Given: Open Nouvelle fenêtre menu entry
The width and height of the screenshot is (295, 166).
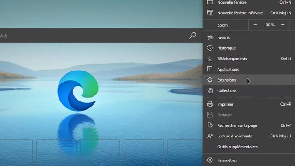Looking at the screenshot, I should (249, 2).
